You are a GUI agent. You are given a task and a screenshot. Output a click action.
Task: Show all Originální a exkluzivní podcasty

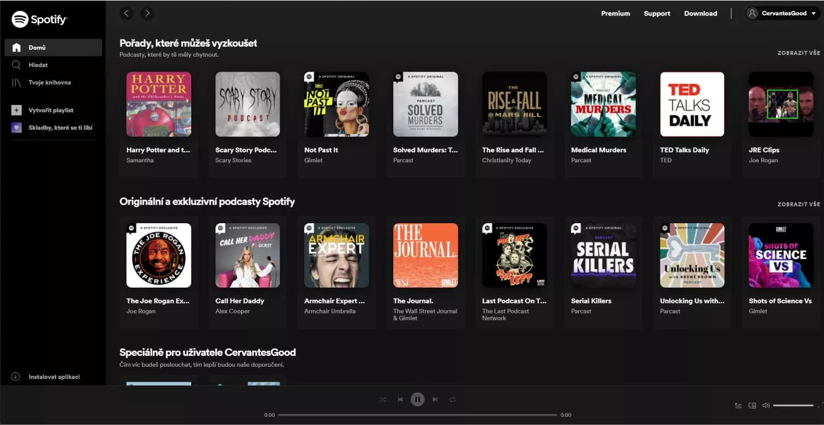pyautogui.click(x=799, y=204)
